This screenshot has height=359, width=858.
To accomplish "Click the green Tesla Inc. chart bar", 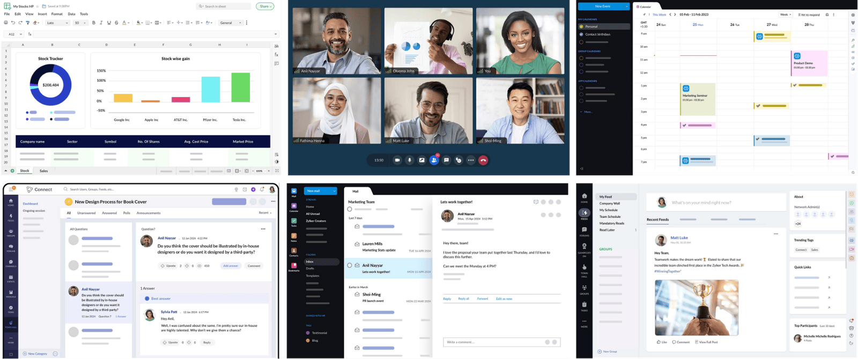I will [241, 87].
